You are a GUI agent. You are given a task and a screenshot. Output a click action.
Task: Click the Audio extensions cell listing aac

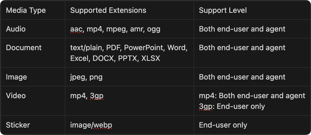pos(115,29)
